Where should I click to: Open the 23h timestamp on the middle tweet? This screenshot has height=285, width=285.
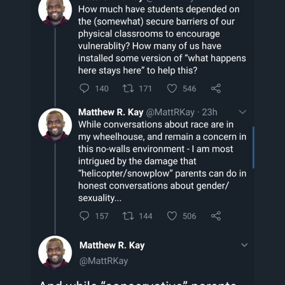tap(209, 112)
